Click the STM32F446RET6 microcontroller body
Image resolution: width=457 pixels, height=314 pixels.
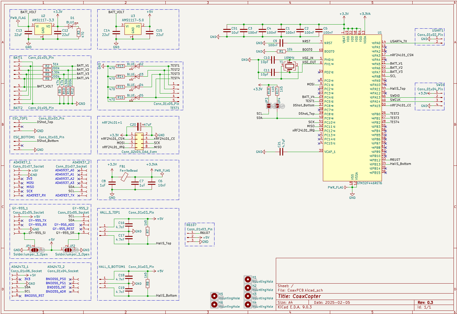tap(352, 108)
